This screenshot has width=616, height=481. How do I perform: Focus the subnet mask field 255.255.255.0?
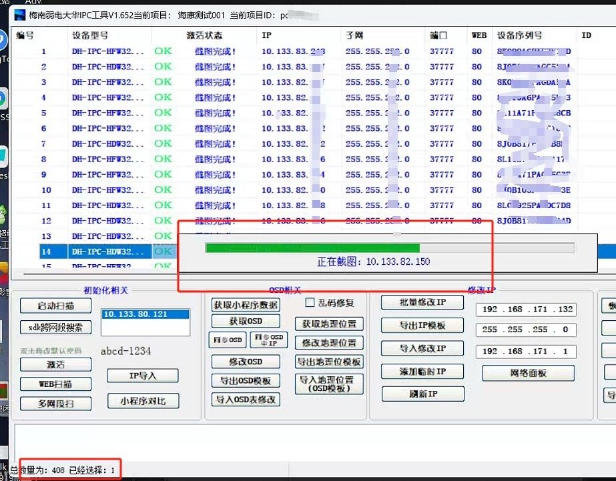(x=526, y=330)
